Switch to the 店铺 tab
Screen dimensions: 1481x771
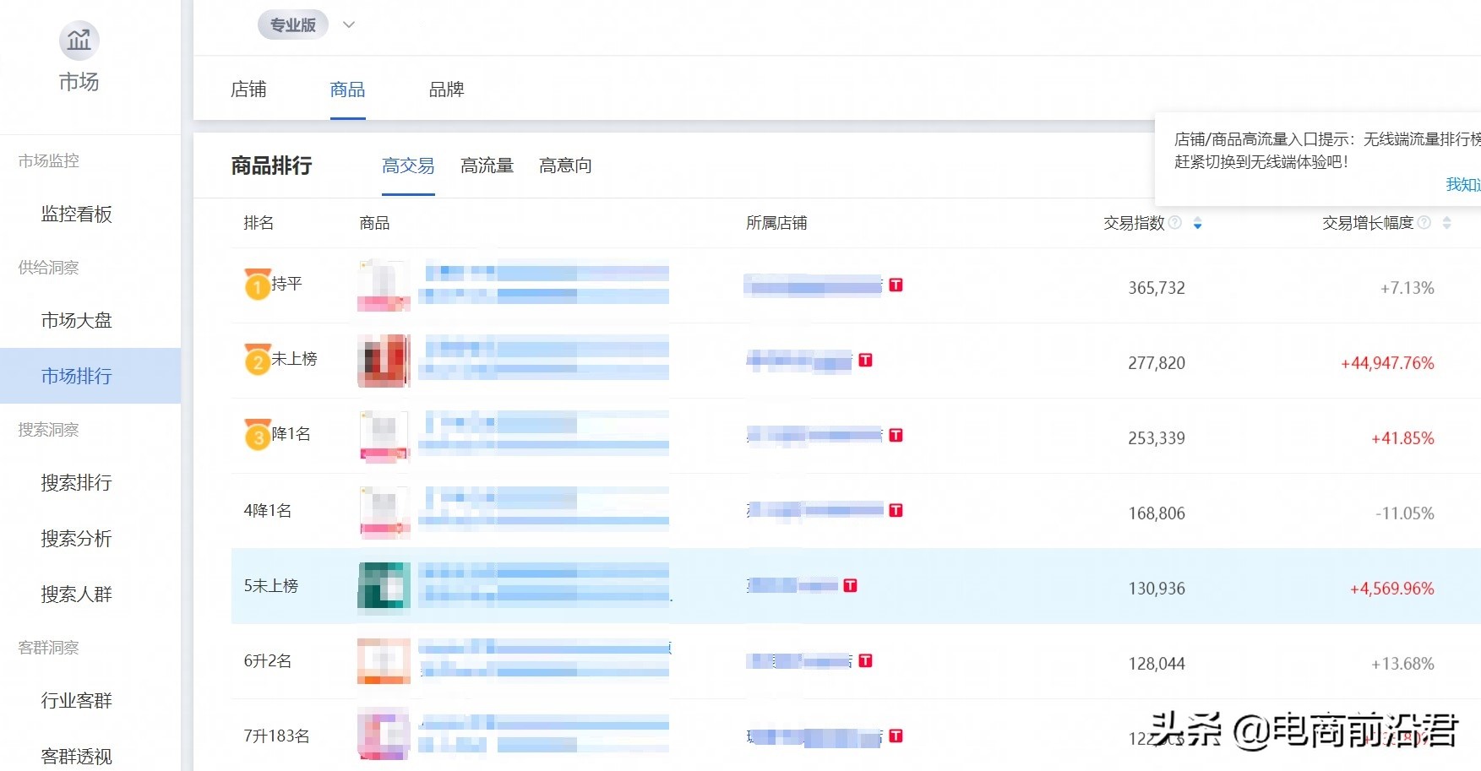click(248, 90)
